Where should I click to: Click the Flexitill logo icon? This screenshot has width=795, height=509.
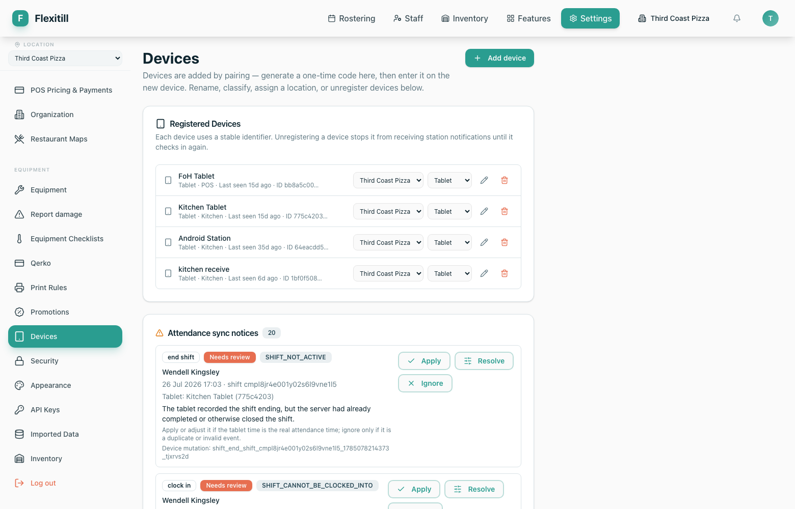point(20,18)
